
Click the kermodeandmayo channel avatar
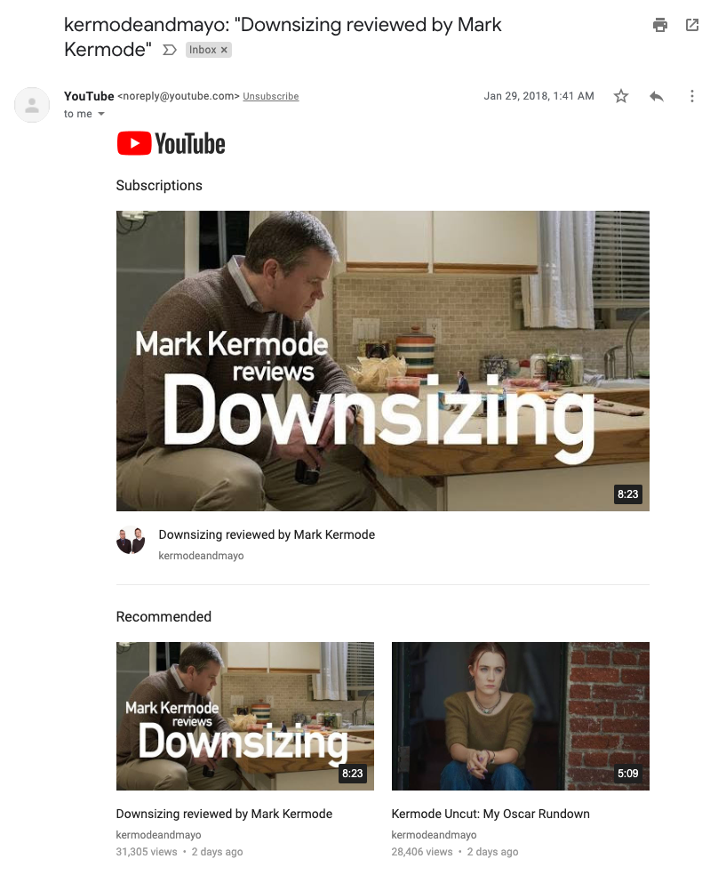[x=131, y=540]
